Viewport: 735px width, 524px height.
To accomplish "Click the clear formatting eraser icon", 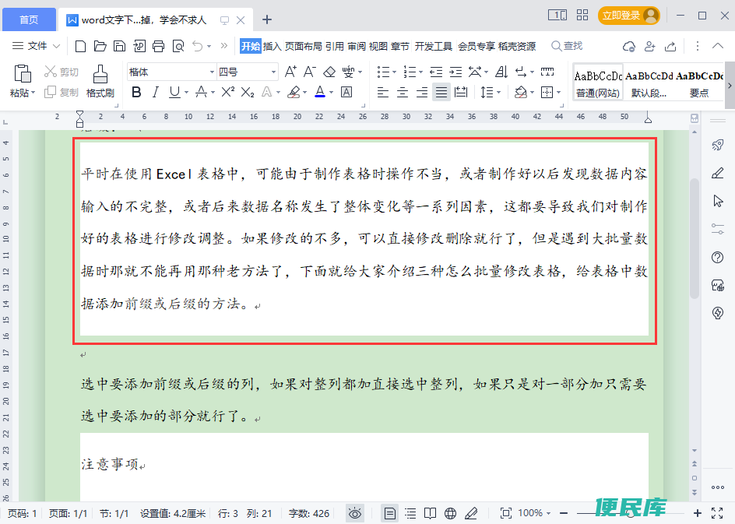I will (329, 72).
